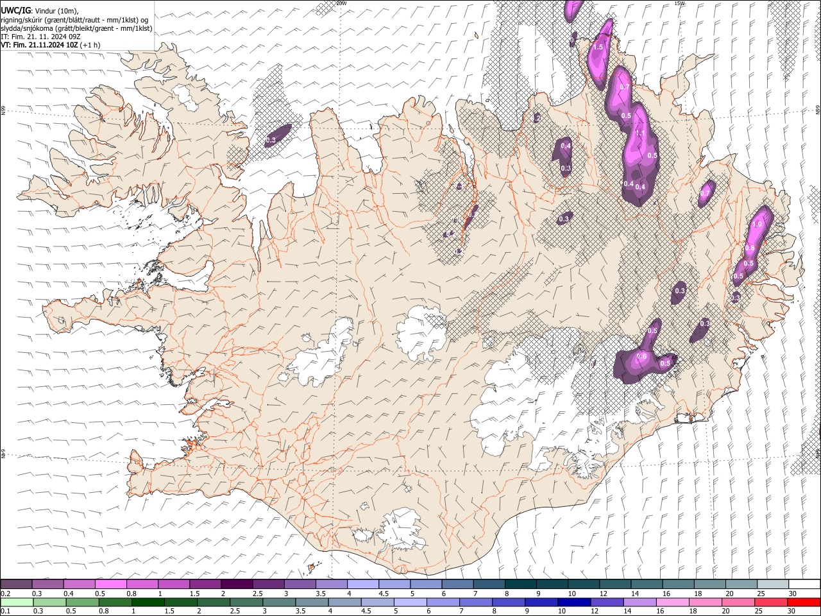Click the '0.6' value in the southeast precipitation patch
821x616 pixels.
(641, 357)
